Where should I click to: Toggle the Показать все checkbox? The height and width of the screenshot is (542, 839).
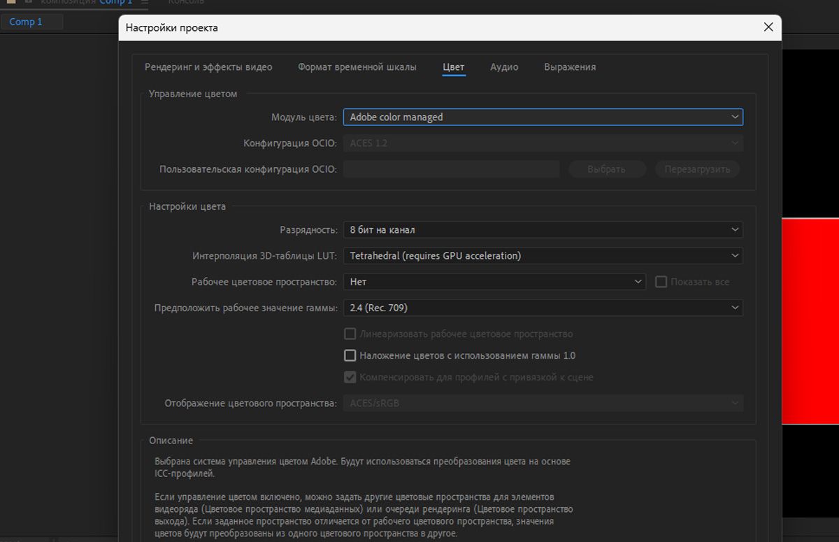661,282
